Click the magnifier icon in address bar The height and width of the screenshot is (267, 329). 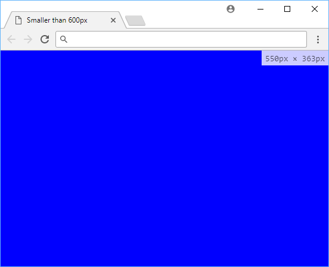[64, 39]
